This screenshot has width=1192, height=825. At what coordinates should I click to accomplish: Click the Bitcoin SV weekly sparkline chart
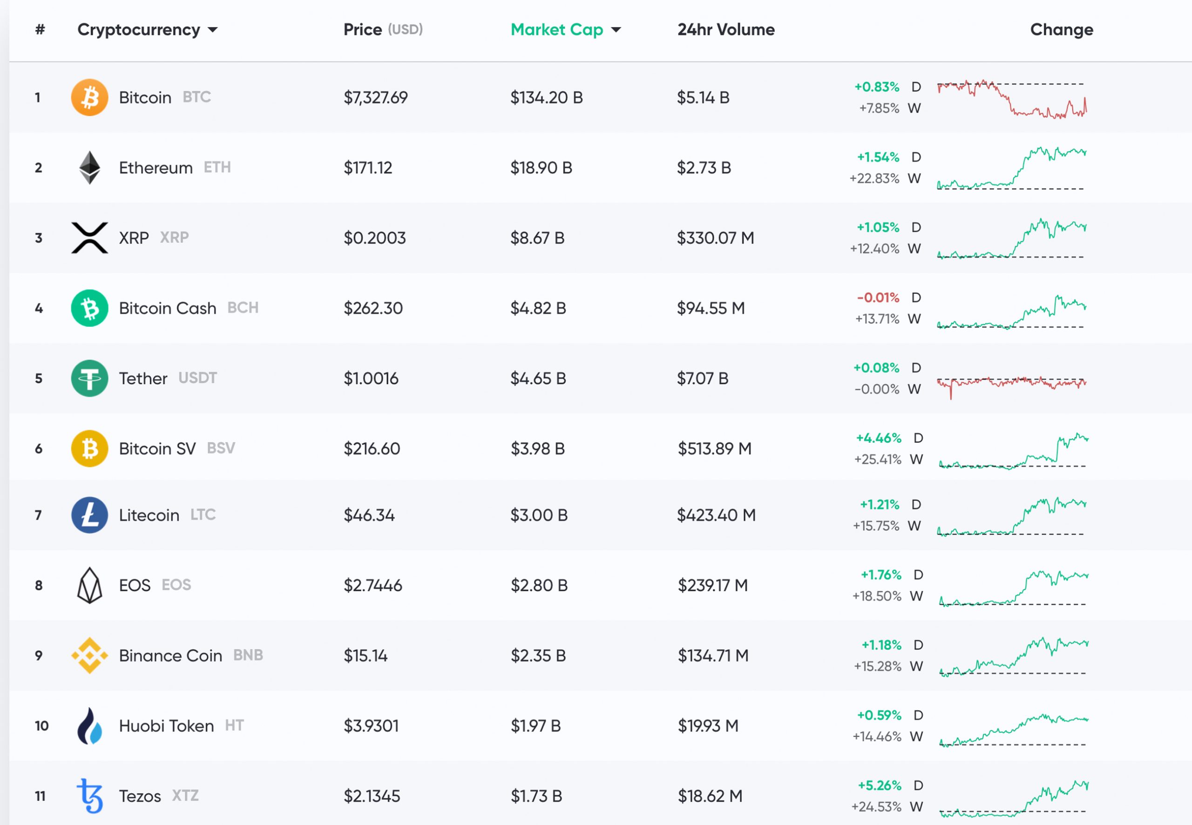tap(1014, 451)
